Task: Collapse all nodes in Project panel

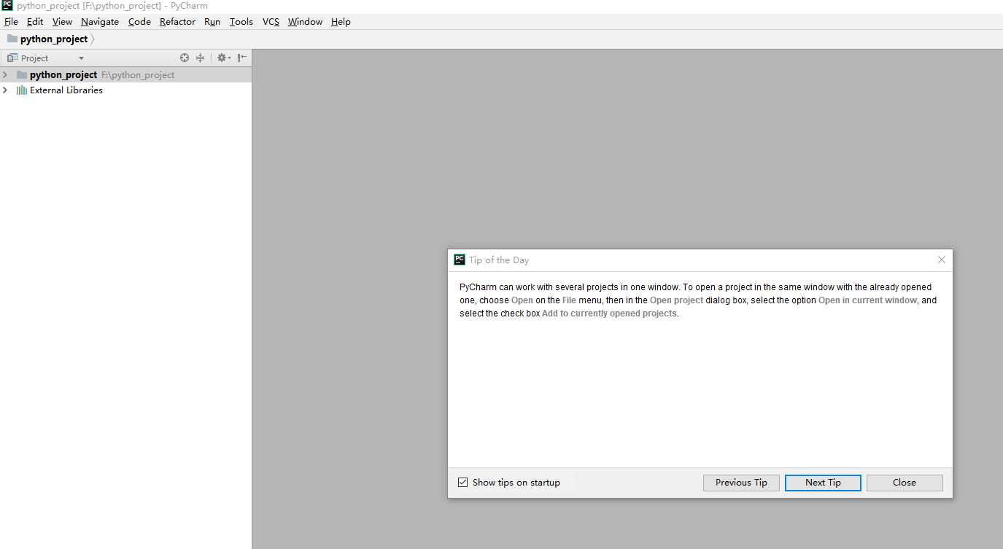Action: point(200,58)
